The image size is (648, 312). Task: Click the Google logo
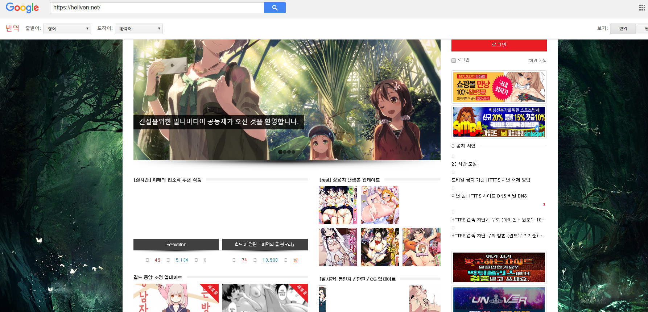[x=22, y=8]
